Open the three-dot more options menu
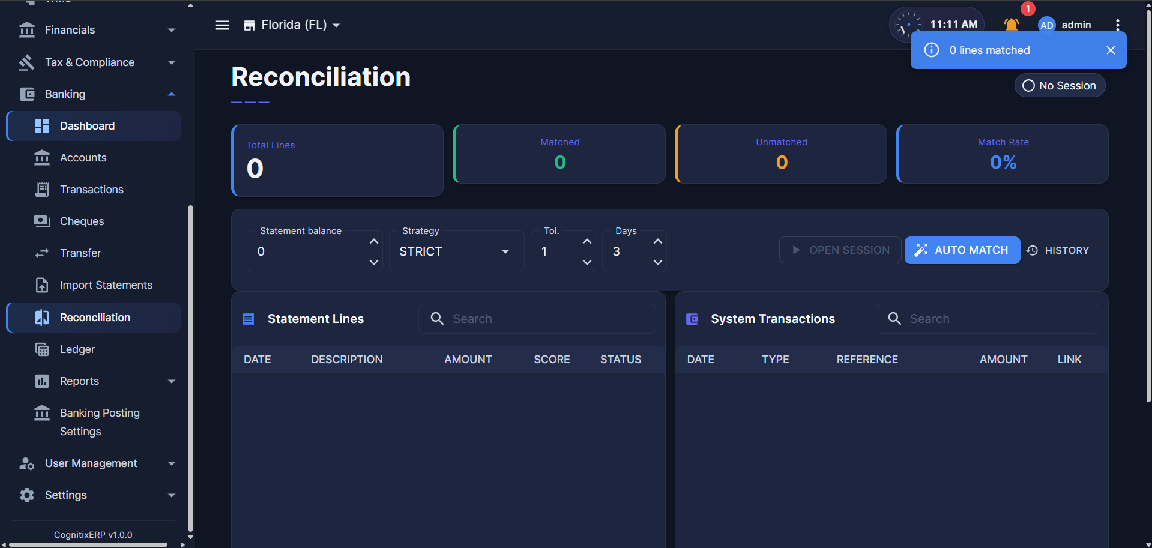 tap(1117, 25)
